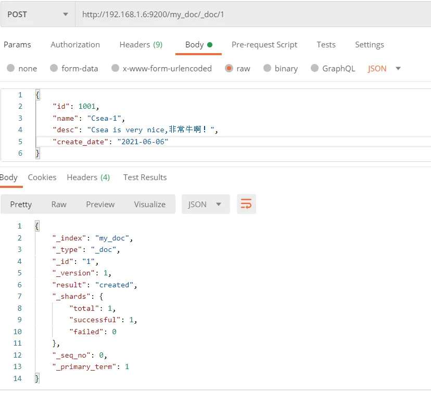
Task: Expand the JSON raw format dropdown
Action: (x=384, y=68)
